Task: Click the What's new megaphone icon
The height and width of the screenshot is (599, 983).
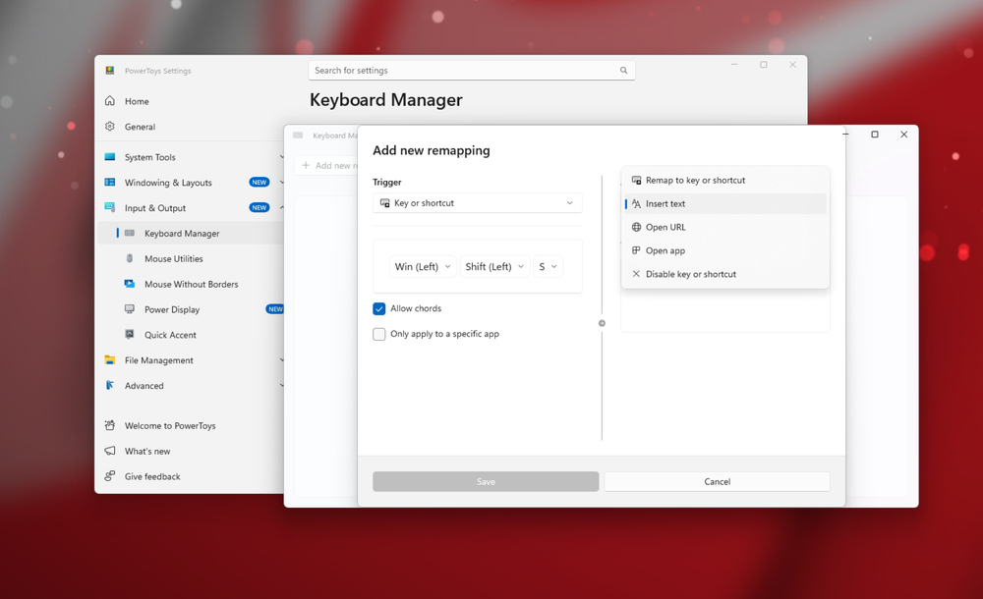Action: coord(110,451)
